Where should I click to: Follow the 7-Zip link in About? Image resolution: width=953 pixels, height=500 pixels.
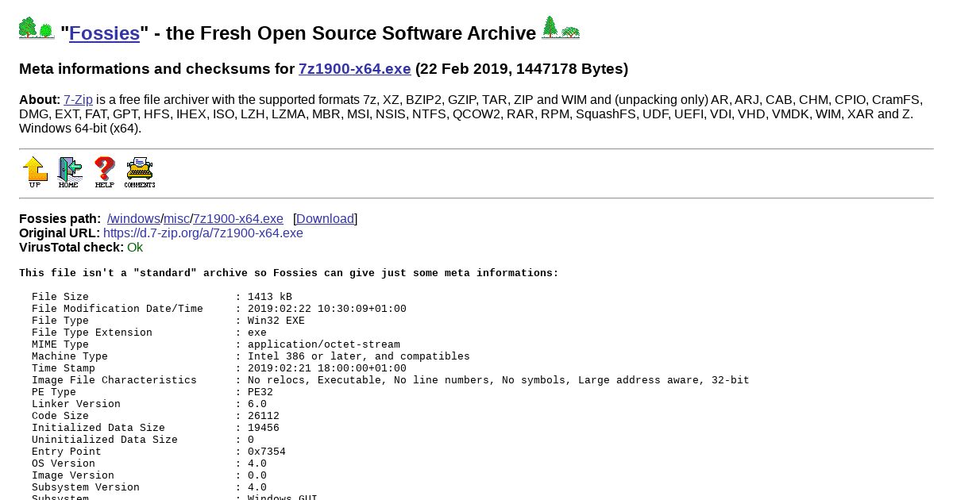78,100
